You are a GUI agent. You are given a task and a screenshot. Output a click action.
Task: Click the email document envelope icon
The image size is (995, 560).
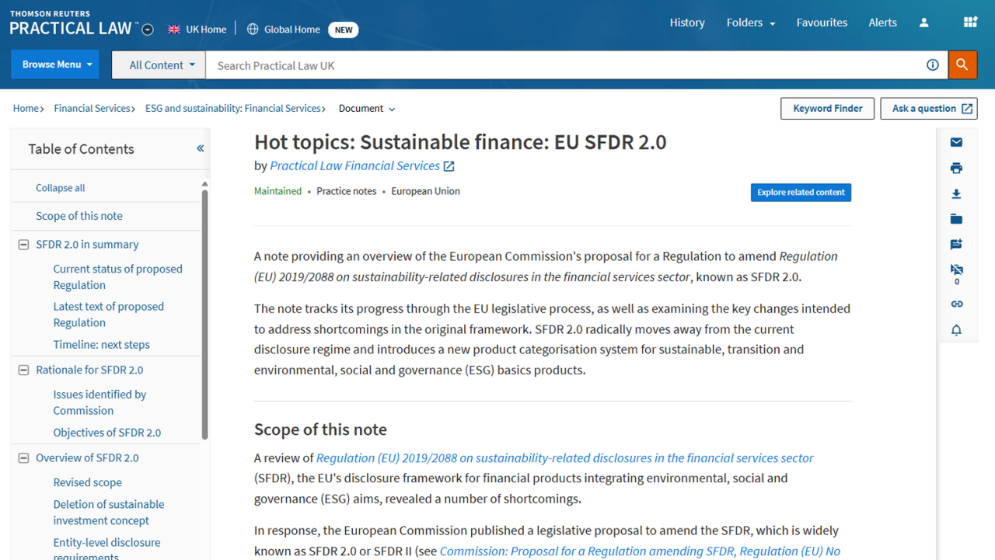956,142
